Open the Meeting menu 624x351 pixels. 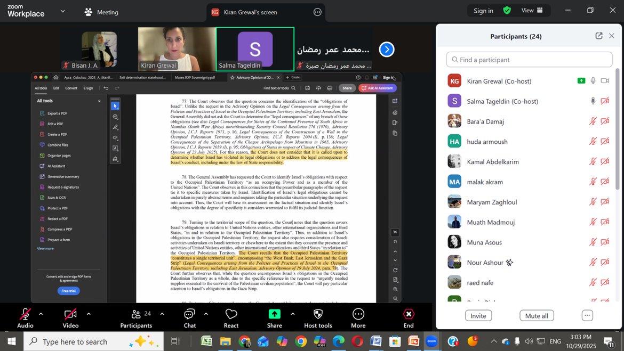coord(101,12)
